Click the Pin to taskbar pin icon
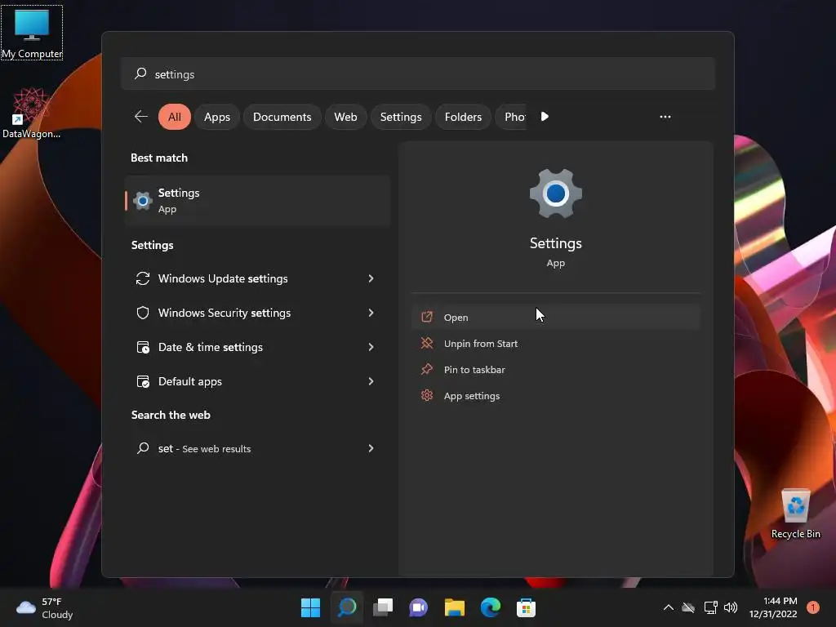The image size is (836, 627). pos(427,369)
